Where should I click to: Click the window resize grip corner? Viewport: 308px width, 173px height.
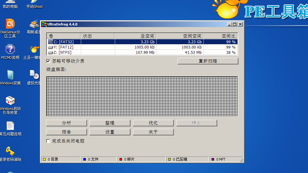(x=242, y=160)
